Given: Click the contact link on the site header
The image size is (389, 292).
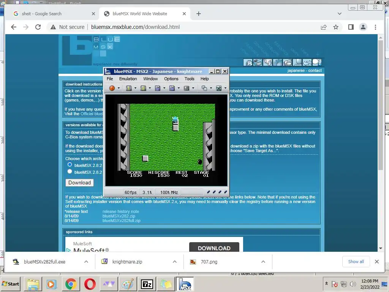Looking at the screenshot, I should tap(315, 70).
